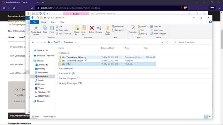The height and width of the screenshot is (125, 223).
Task: Click Paste shortcut command
Action: (x=63, y=34)
